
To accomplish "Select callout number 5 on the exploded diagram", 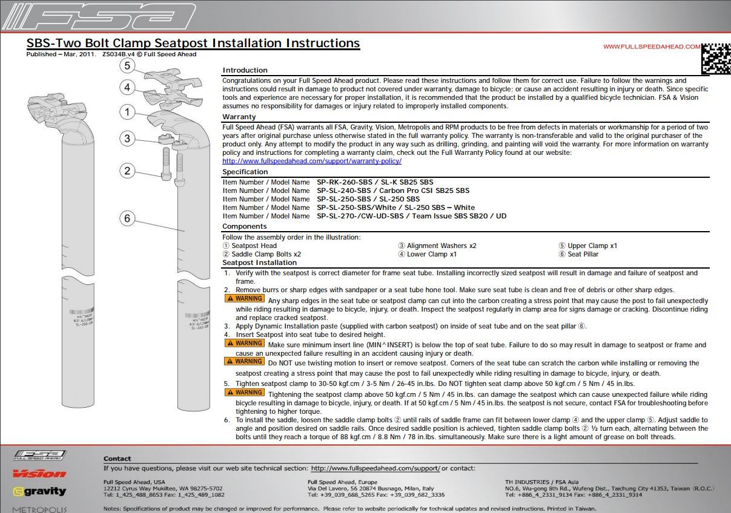I will 127,66.
